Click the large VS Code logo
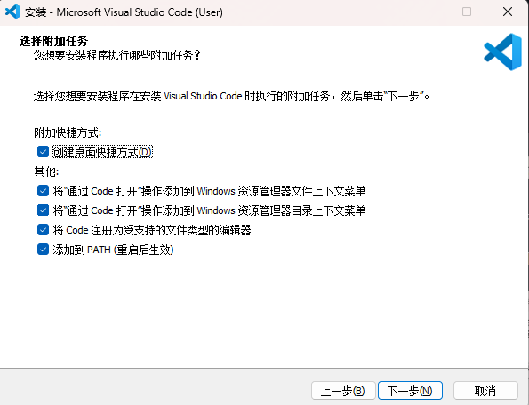The image size is (529, 405). tap(503, 52)
